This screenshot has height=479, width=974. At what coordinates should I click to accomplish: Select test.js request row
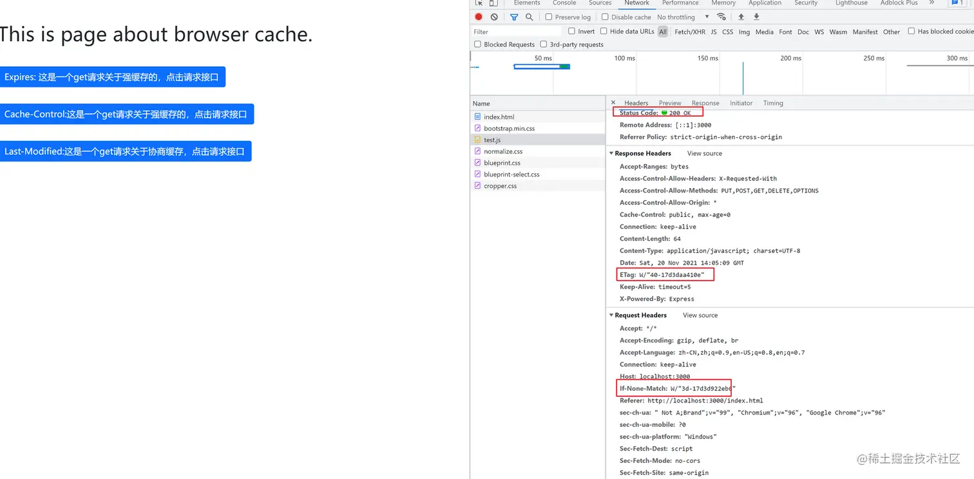pos(538,140)
